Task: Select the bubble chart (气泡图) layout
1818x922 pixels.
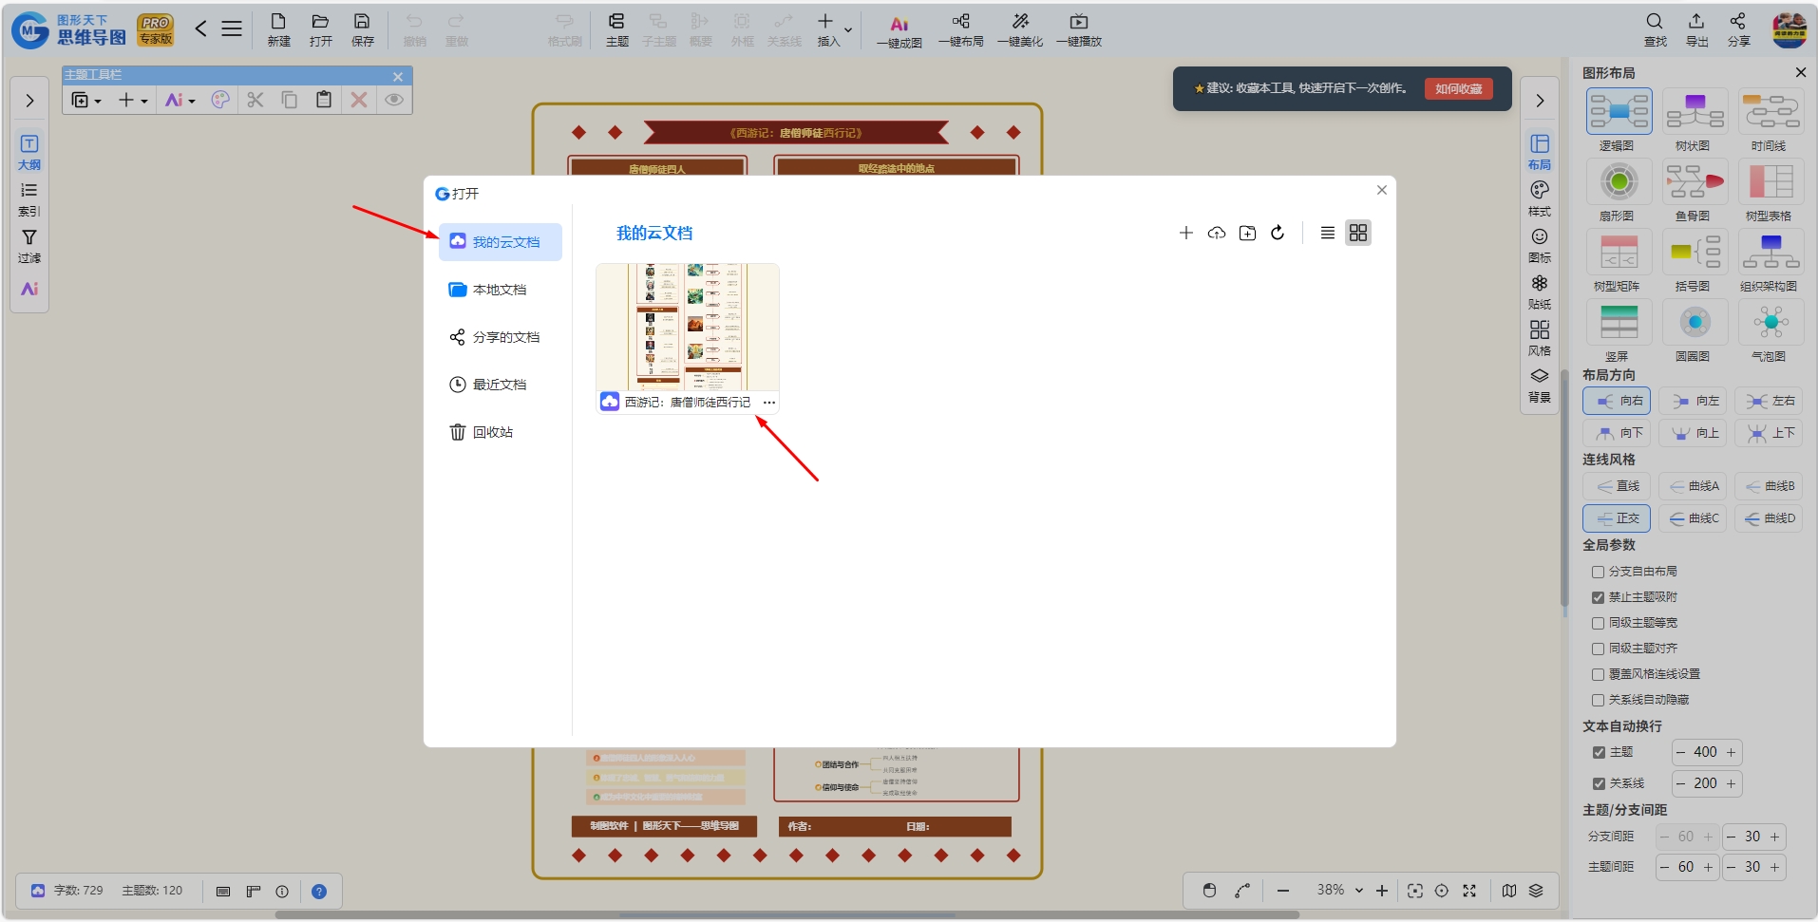Action: 1771,323
